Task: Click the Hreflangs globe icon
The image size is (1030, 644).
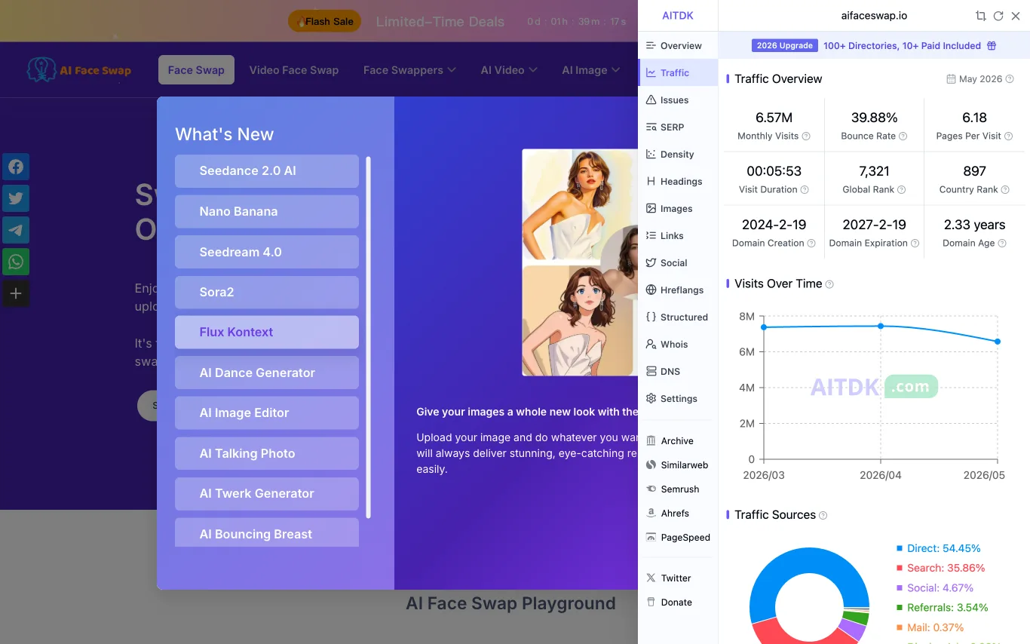Action: (651, 290)
